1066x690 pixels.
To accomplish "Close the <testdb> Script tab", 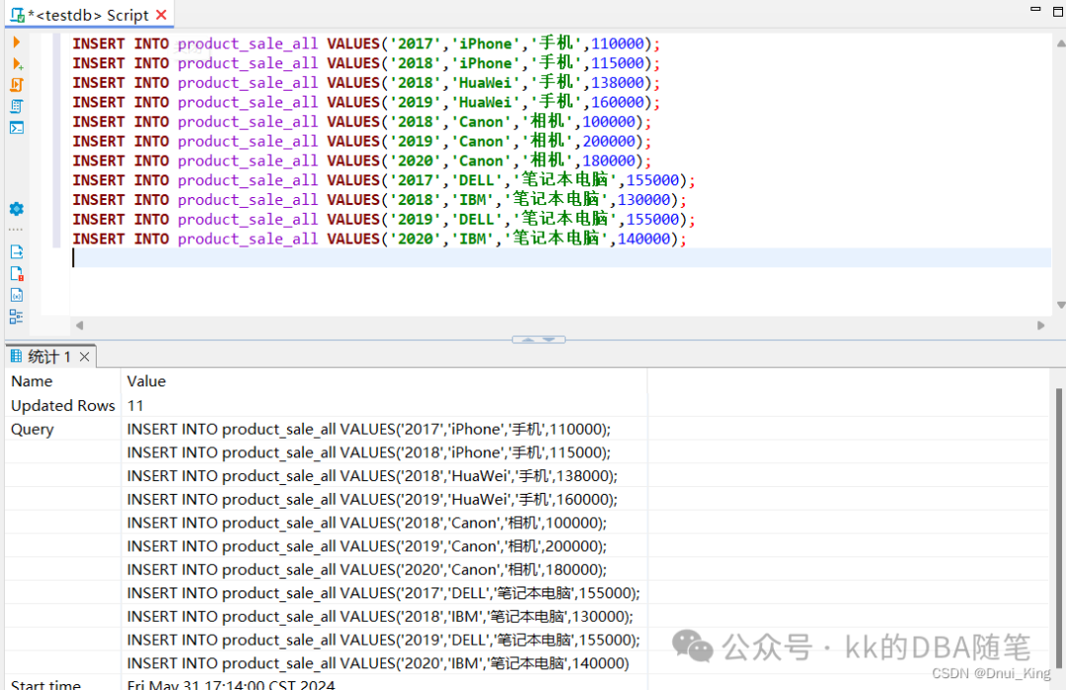I will [x=161, y=15].
